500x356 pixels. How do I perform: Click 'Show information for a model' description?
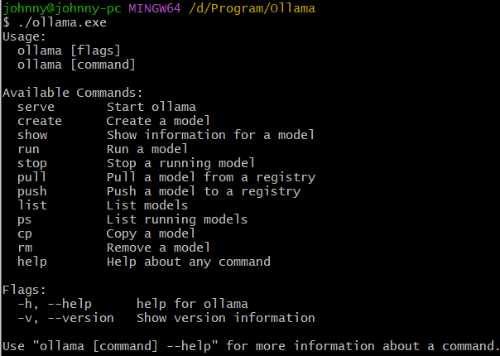[210, 135]
